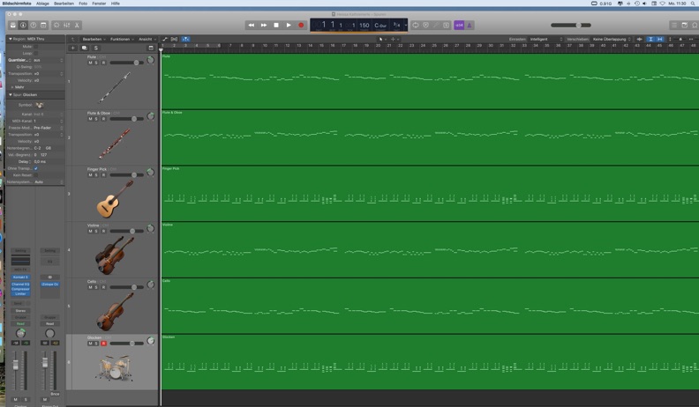Rewind playback in the transport
Viewport: 699px width, 407px height.
pos(252,26)
